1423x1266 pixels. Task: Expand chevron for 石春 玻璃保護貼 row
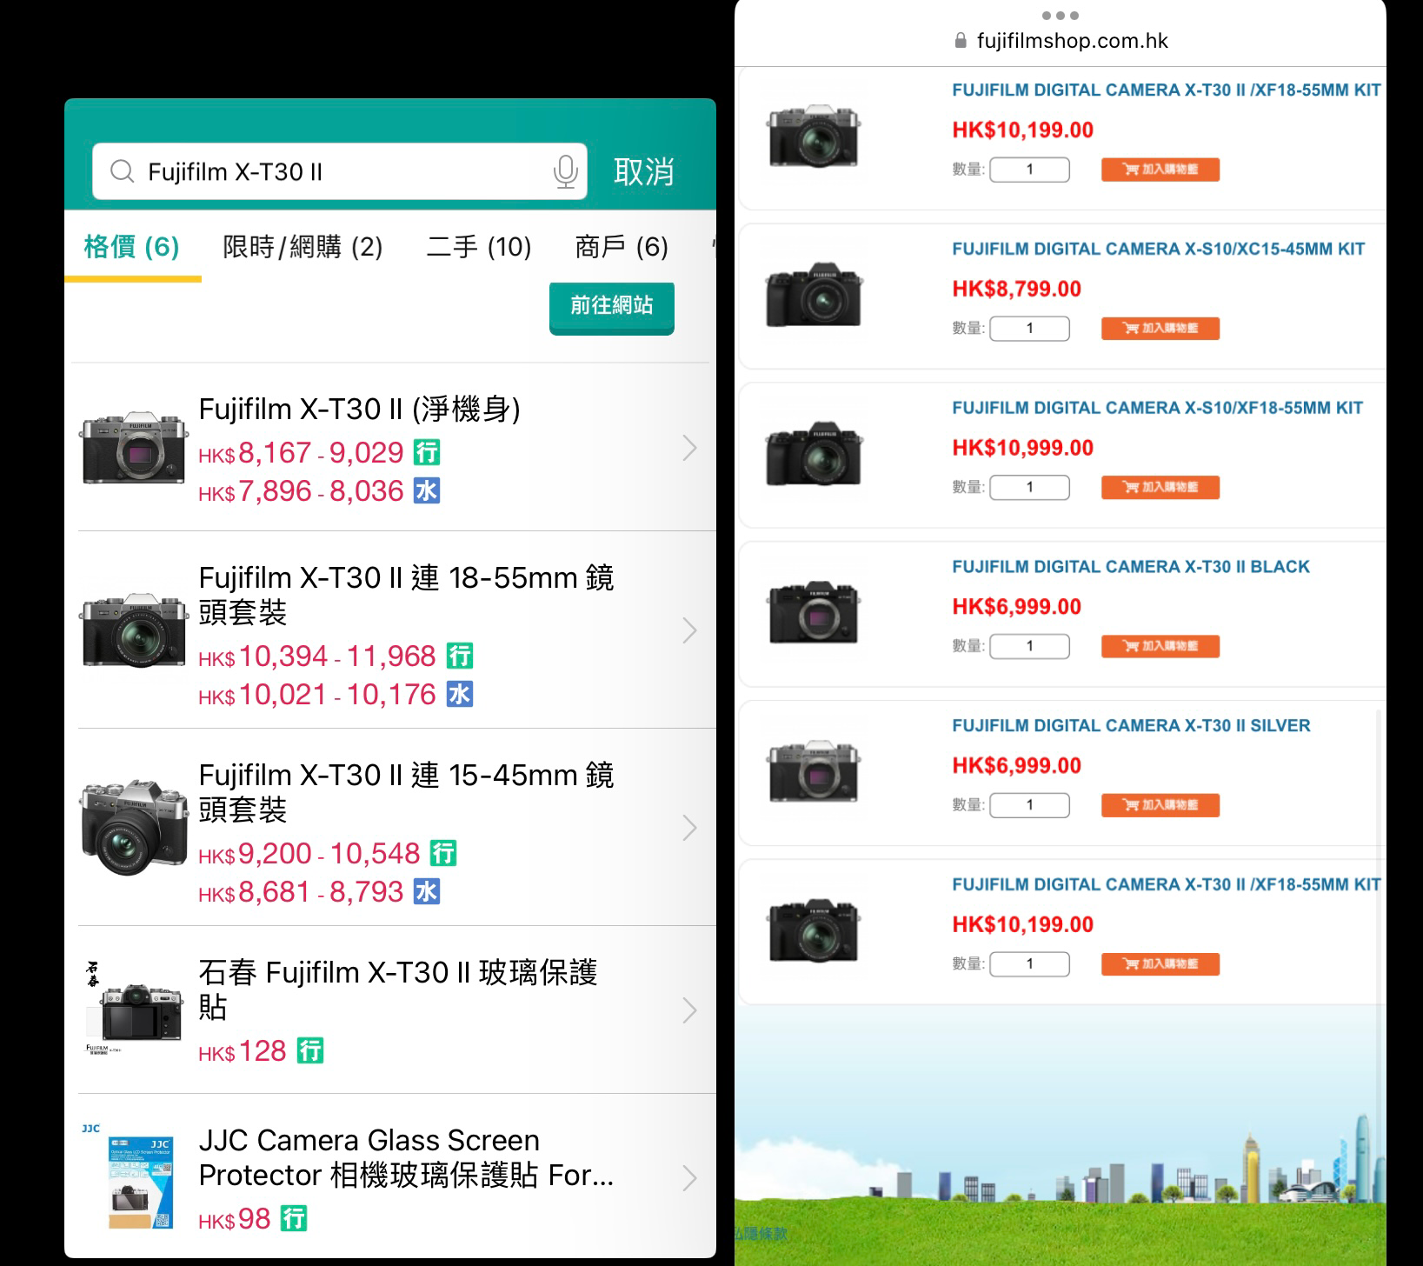coord(689,1010)
